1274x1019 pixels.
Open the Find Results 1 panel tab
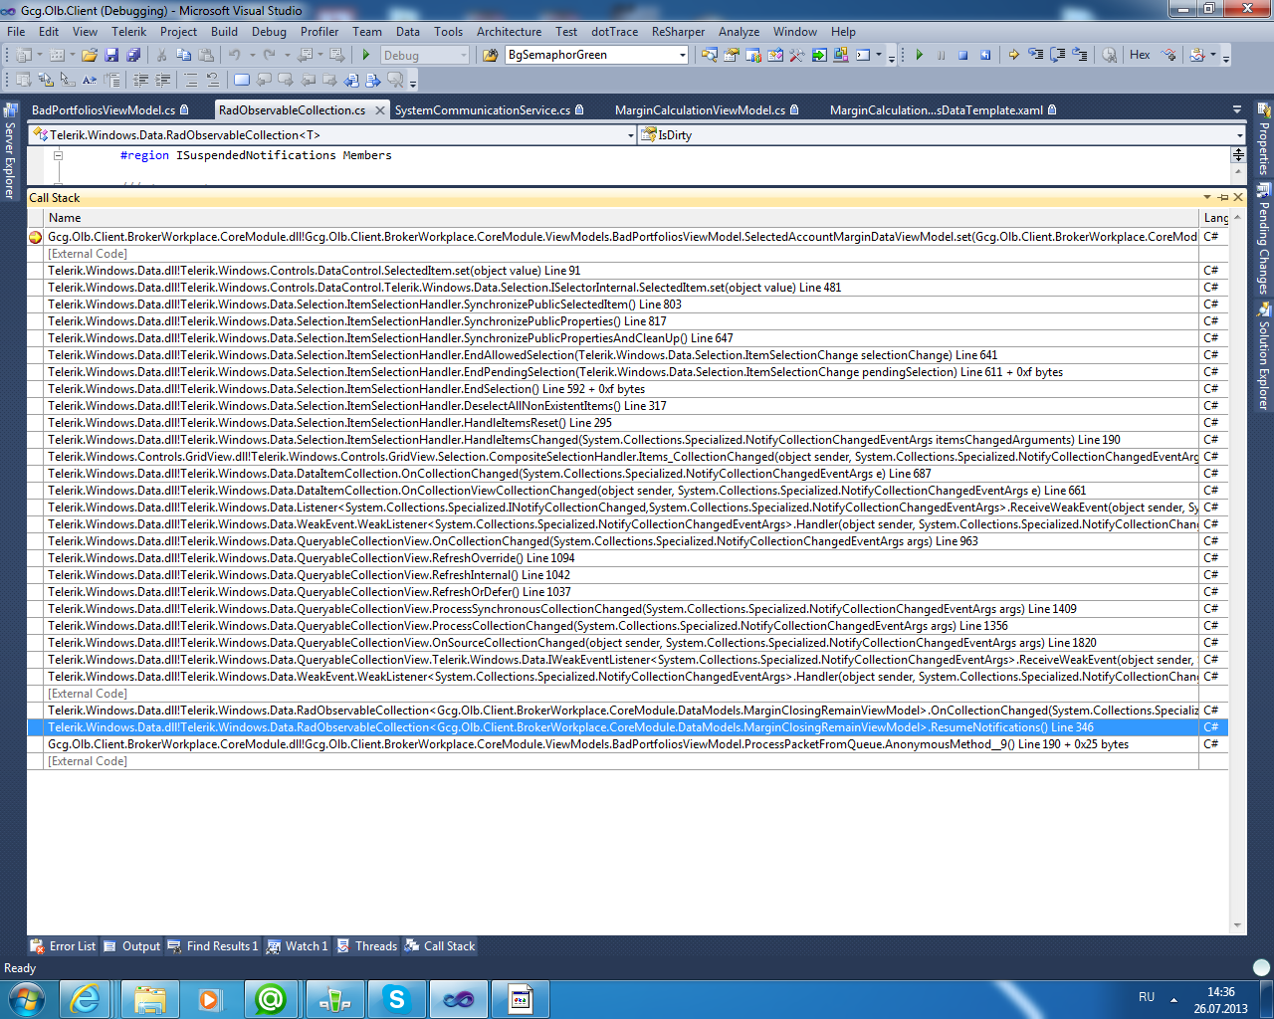213,946
